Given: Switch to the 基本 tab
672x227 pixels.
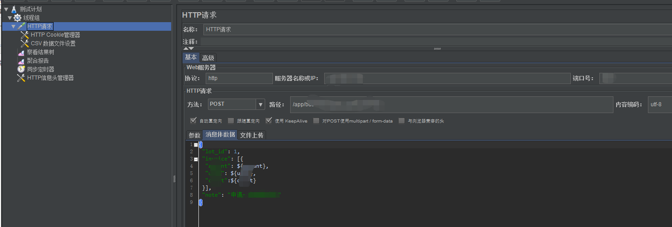Looking at the screenshot, I should (x=191, y=57).
